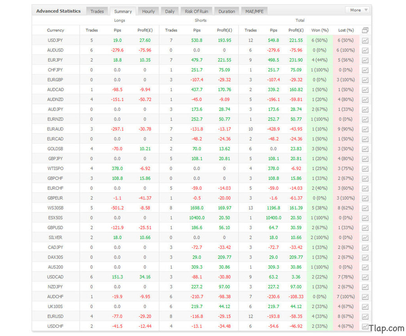Open chart icon for NZDJPY row
The width and height of the screenshot is (406, 336).
[x=365, y=287]
